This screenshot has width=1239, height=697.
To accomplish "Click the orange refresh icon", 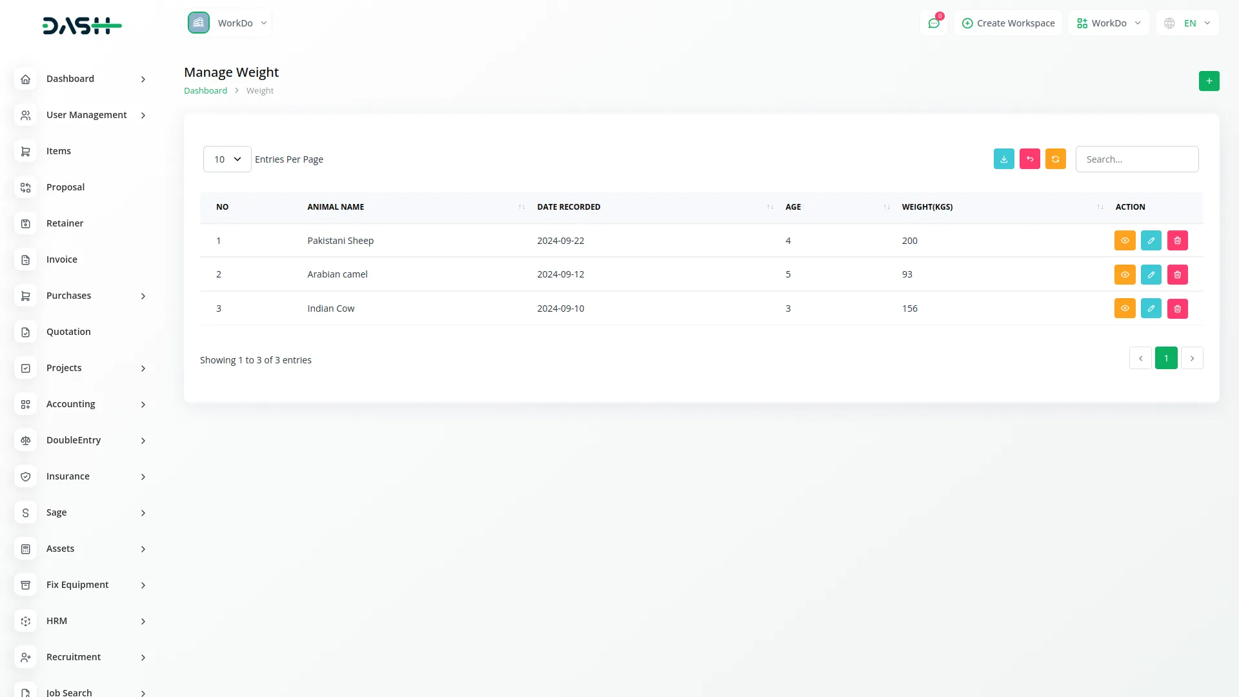I will 1055,159.
